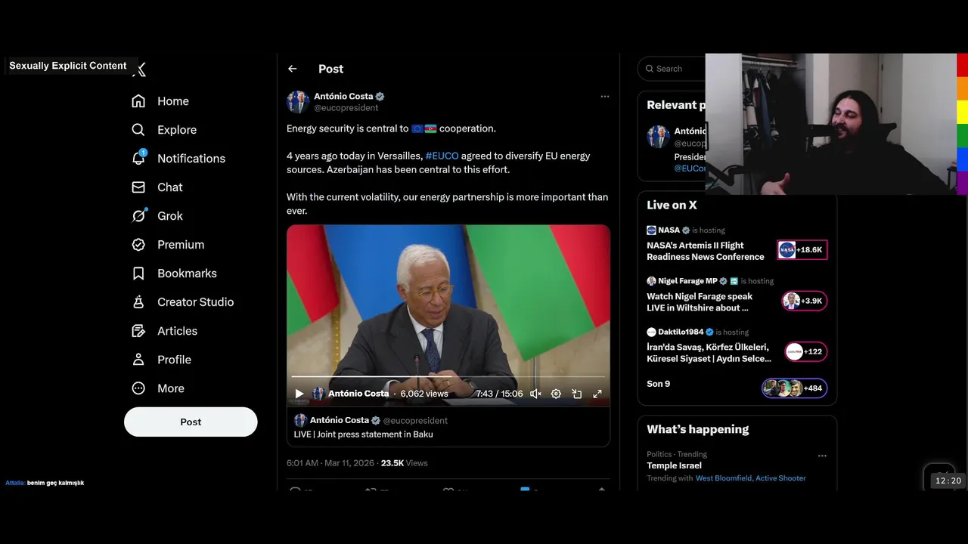Open the Premium page
This screenshot has height=544, width=968.
pyautogui.click(x=168, y=245)
